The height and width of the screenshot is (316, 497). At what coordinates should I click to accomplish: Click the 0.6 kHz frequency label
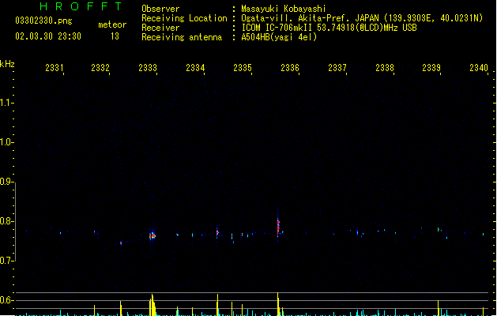6,300
